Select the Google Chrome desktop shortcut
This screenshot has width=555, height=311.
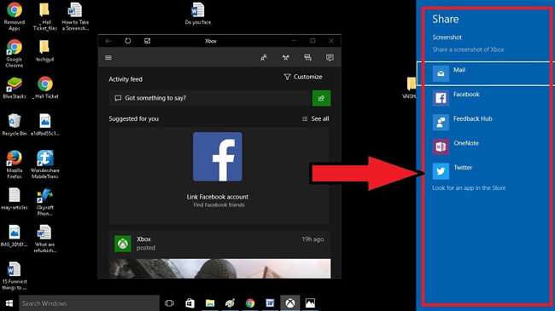point(15,54)
